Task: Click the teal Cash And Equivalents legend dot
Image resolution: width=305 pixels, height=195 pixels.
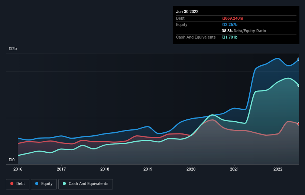Action: click(64, 184)
